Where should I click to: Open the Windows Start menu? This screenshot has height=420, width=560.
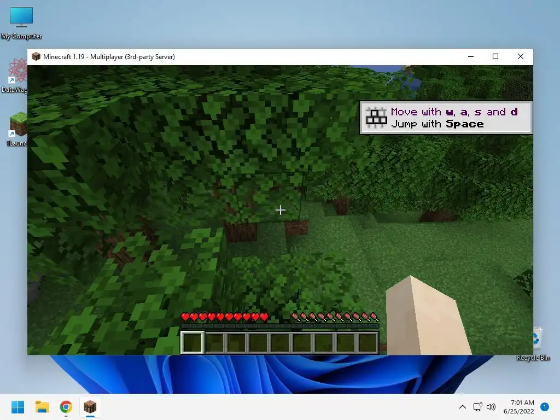(x=17, y=407)
